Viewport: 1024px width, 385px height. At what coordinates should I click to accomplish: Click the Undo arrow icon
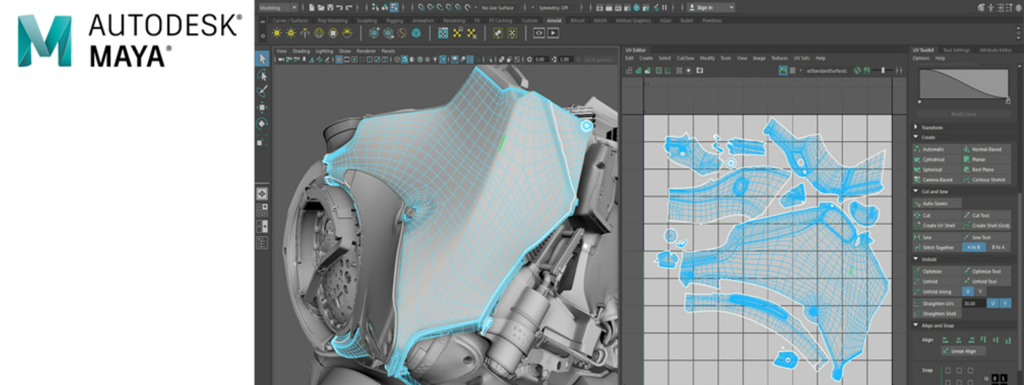click(x=339, y=8)
